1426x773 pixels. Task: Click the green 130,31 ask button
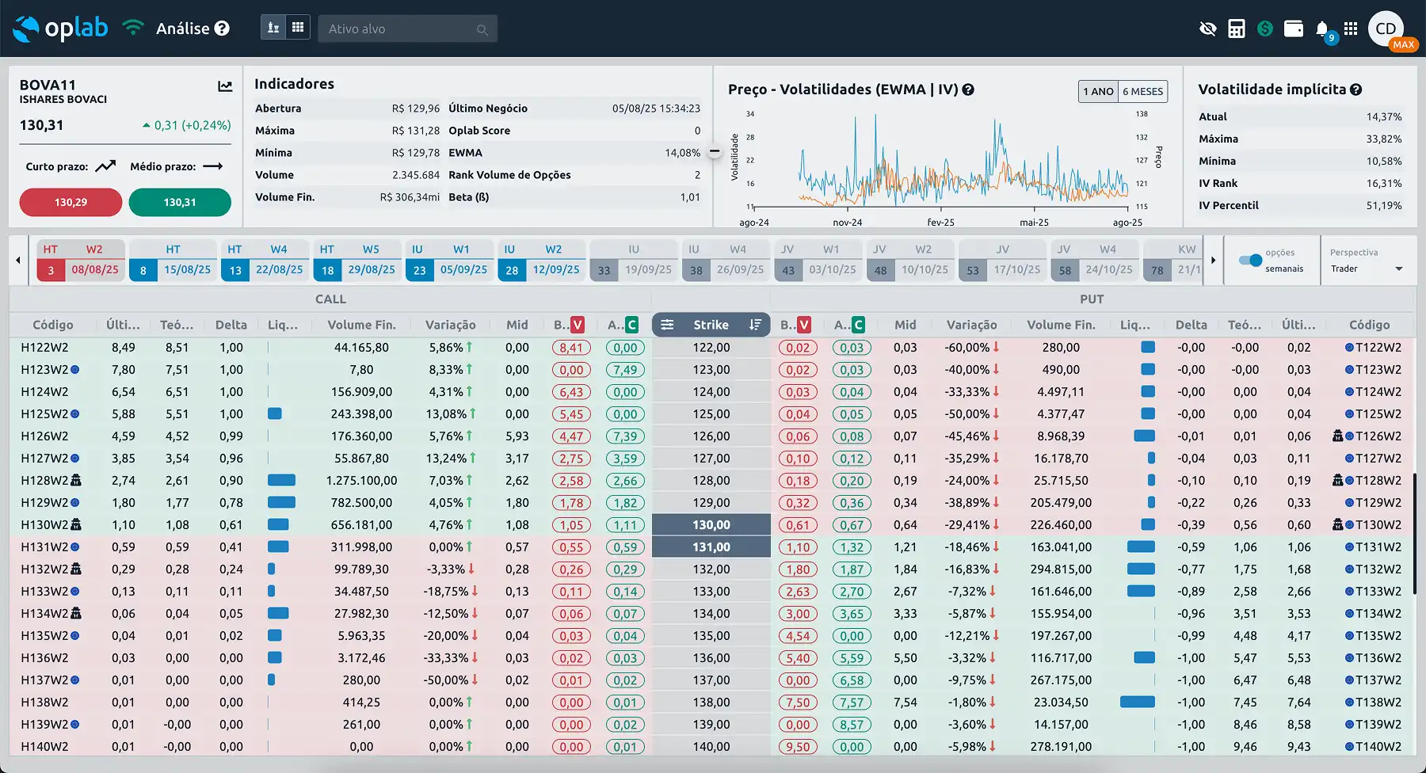180,202
